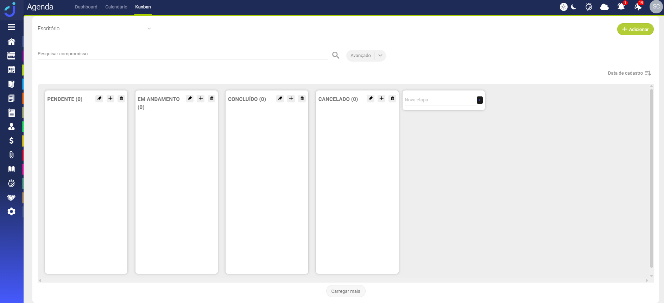
Task: Open the SC user avatar menu
Action: (x=656, y=7)
